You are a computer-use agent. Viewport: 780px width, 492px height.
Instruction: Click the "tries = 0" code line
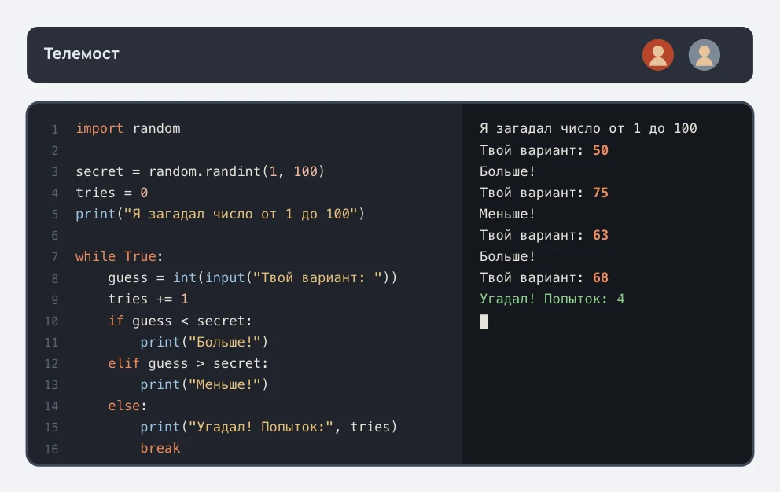tap(112, 193)
